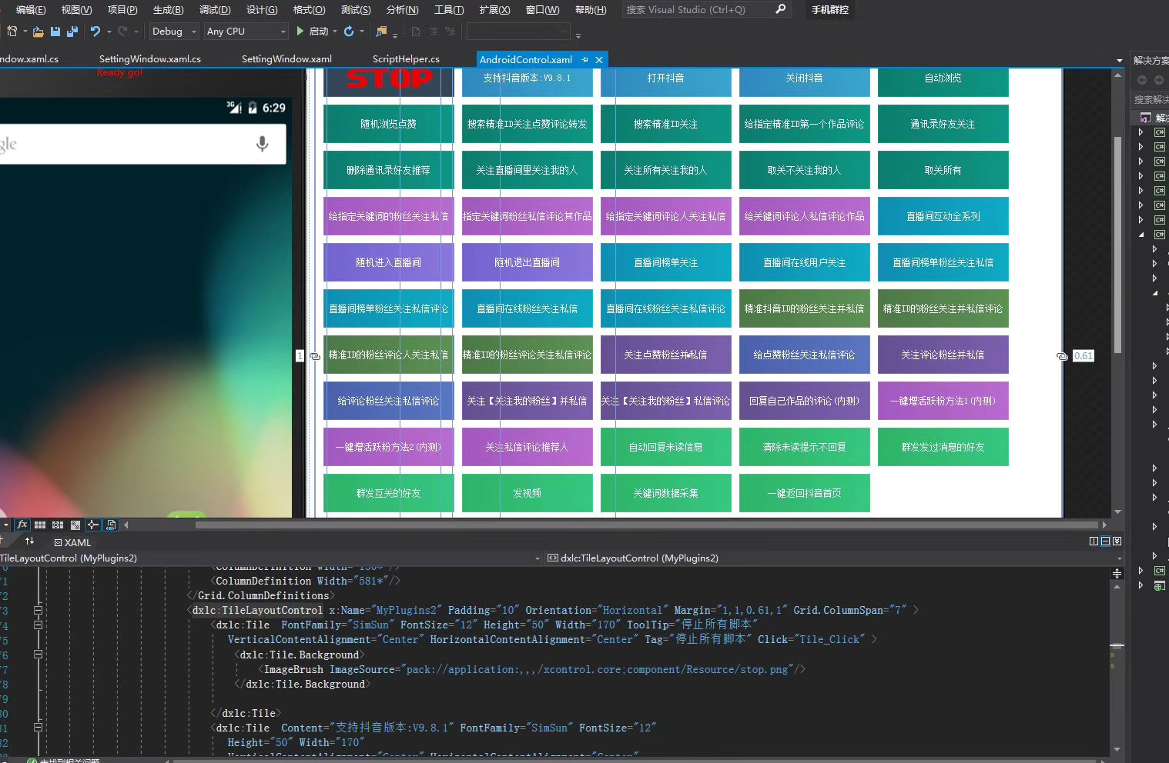Click the 手机群控 solution name label

coord(829,9)
